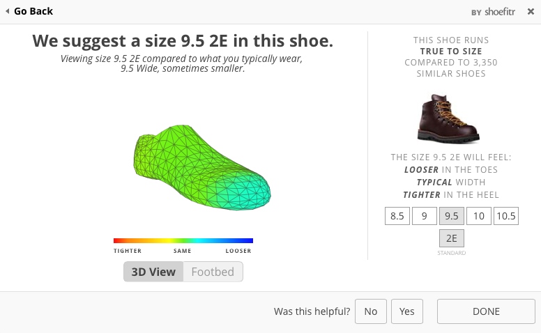Click the DONE button

(x=486, y=311)
